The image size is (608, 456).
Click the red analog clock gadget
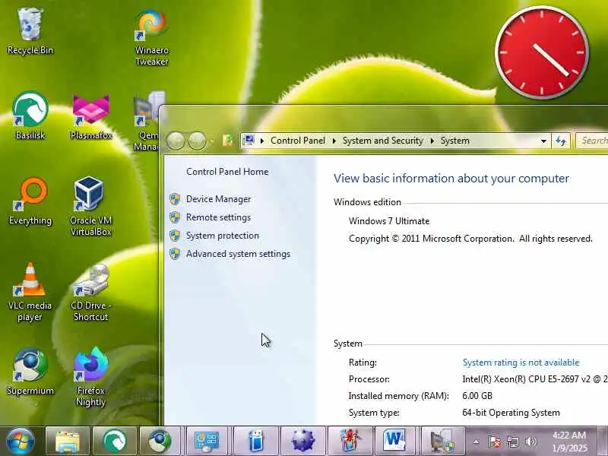[542, 52]
